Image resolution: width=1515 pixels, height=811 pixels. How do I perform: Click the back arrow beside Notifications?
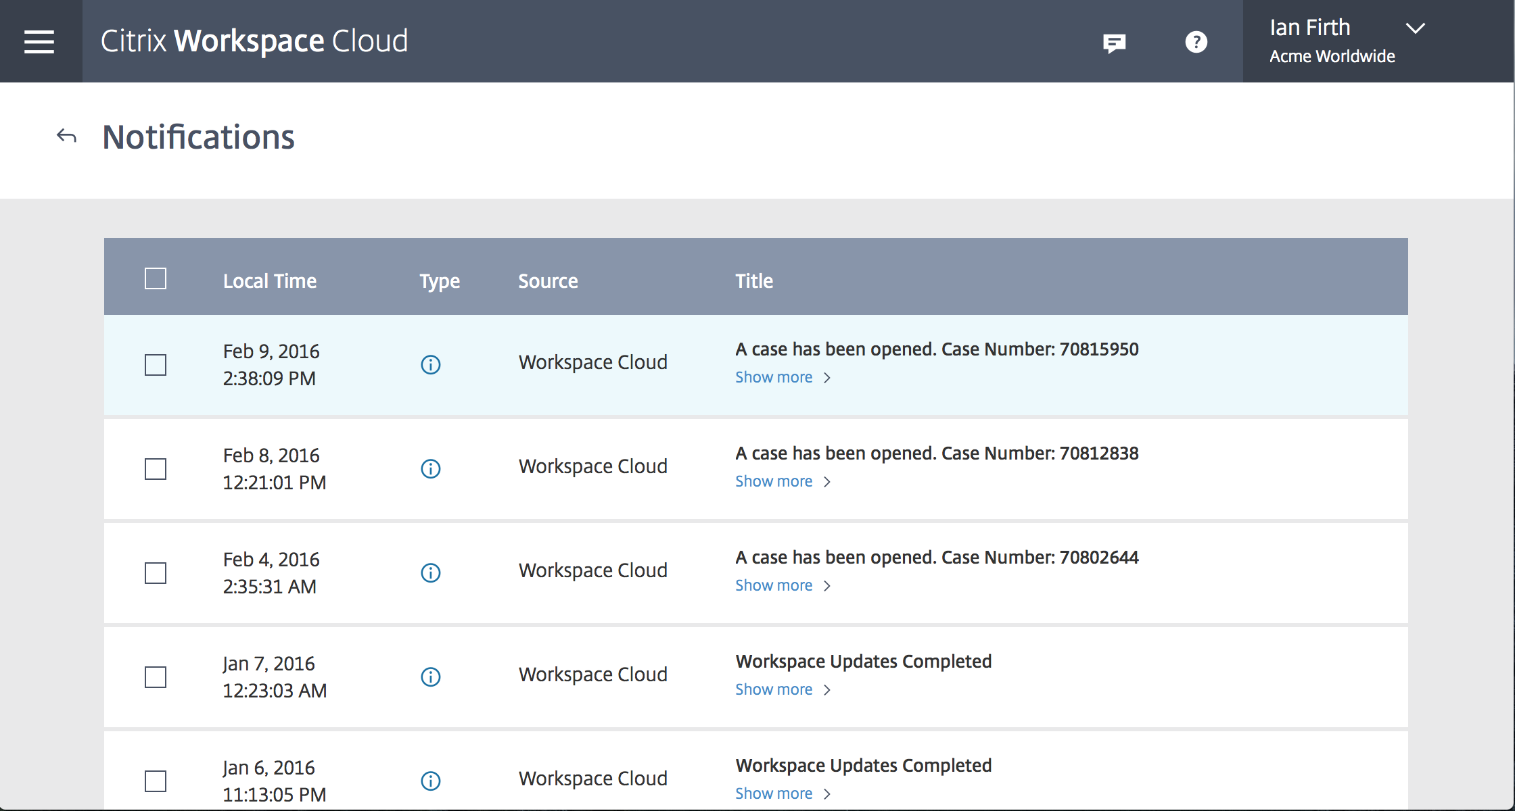coord(66,137)
